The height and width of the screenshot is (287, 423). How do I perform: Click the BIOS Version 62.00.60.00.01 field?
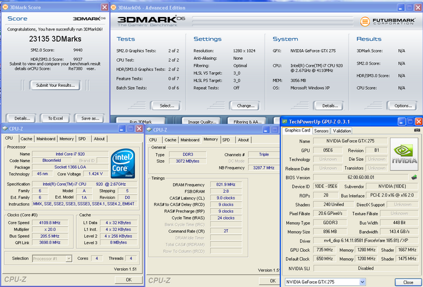[361, 177]
